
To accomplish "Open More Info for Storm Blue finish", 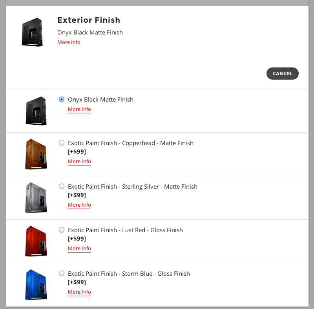I will (x=79, y=292).
